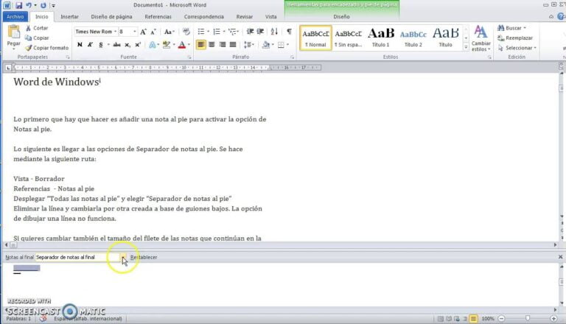
Task: Toggle underline S formatting
Action: [101, 45]
